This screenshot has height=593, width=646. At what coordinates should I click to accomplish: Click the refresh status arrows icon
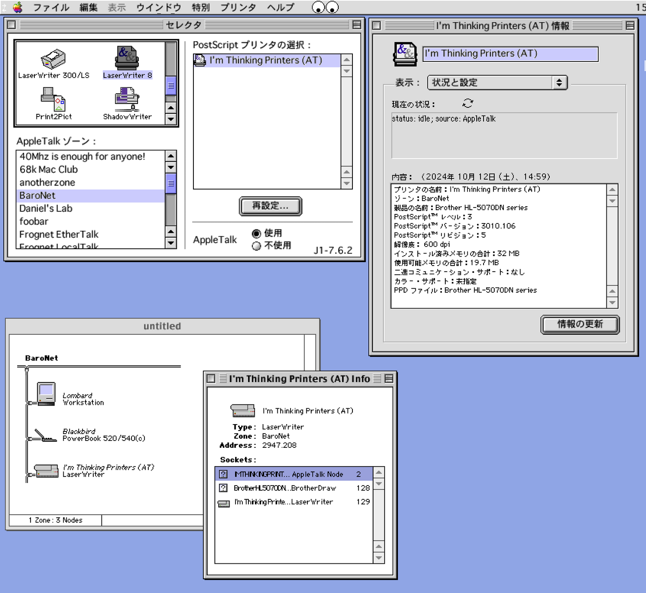click(468, 103)
